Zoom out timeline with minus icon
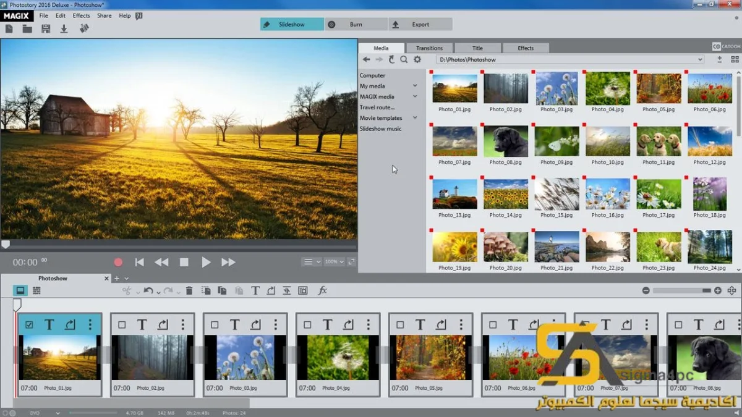 [x=646, y=290]
